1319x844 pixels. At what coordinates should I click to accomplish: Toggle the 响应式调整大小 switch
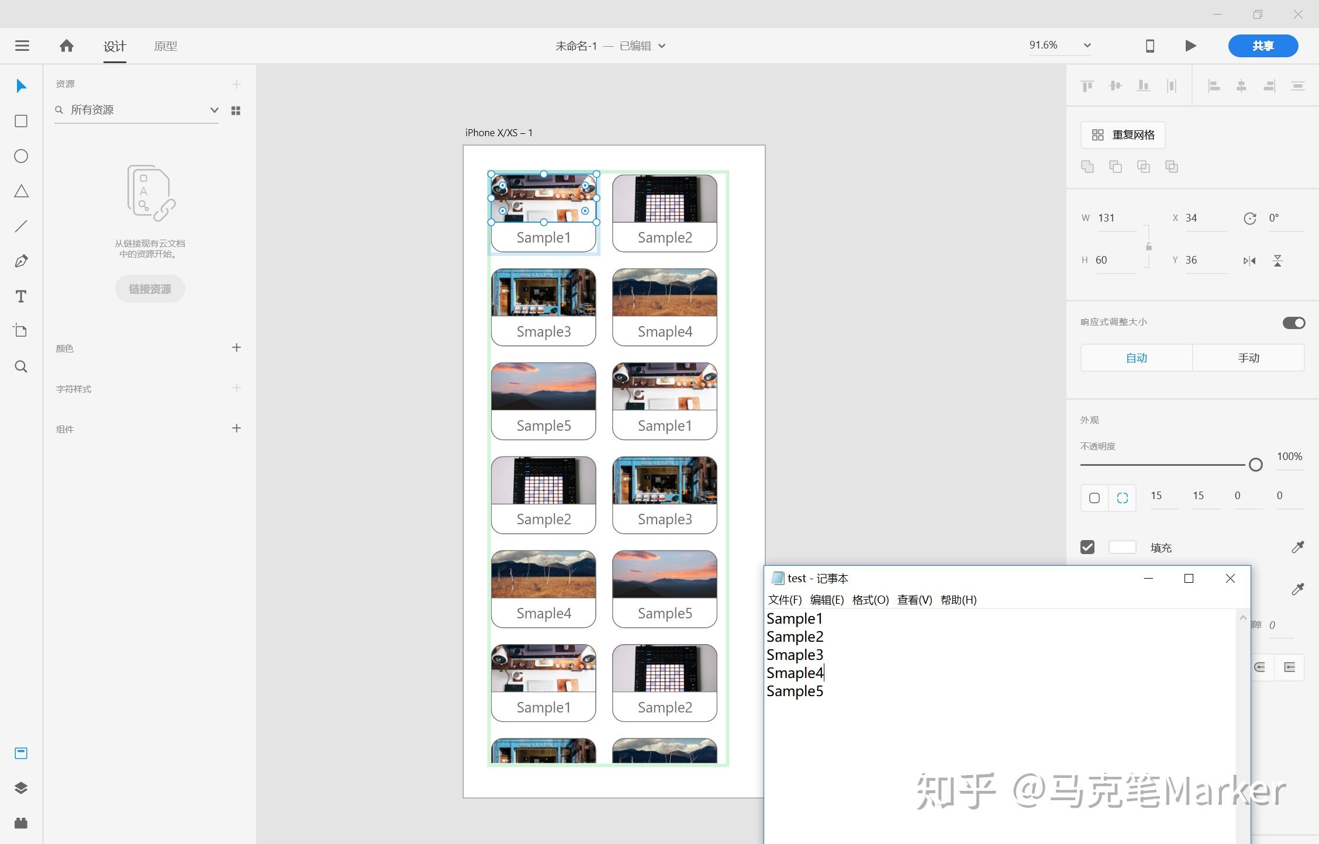point(1293,323)
